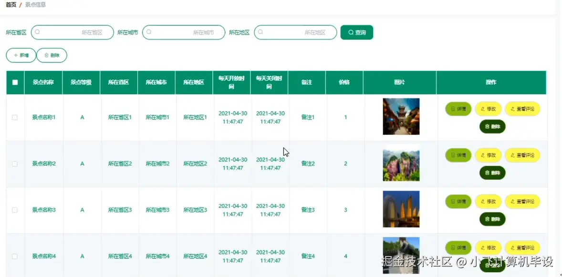This screenshot has height=277, width=562.
Task: Click cell text 备注2
Action: point(308,164)
